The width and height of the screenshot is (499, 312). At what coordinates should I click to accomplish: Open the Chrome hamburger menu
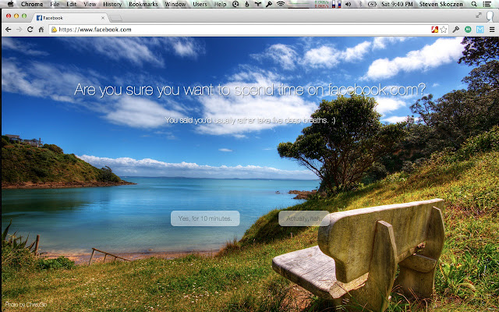(492, 30)
